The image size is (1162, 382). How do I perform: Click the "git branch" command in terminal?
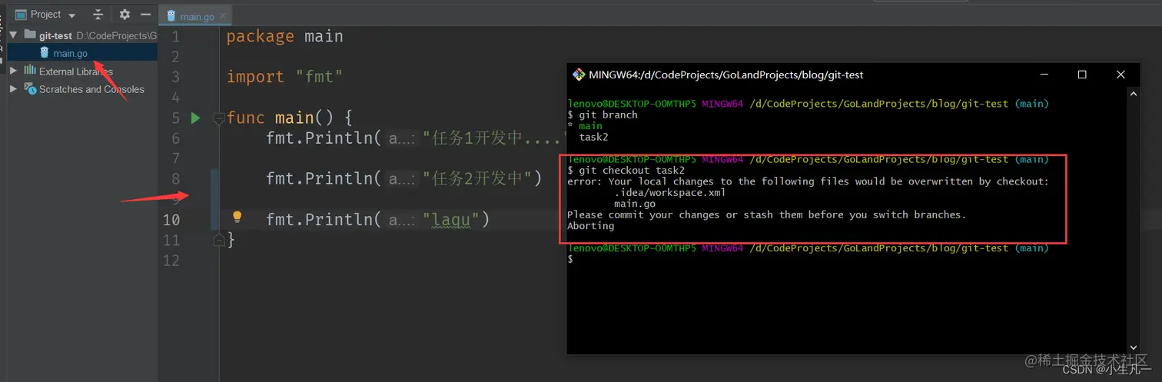[x=608, y=115]
